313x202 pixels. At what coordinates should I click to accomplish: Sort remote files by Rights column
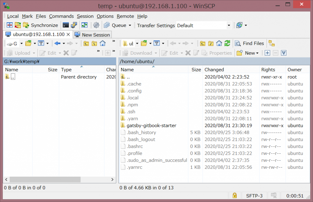(x=273, y=69)
